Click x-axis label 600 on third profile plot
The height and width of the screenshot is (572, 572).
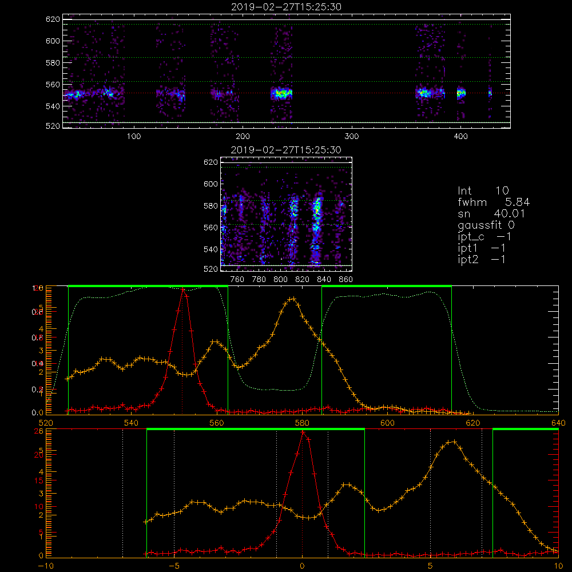(x=387, y=423)
